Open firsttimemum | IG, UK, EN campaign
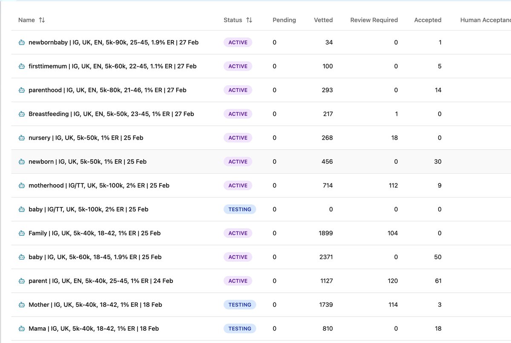This screenshot has width=511, height=343. (x=112, y=66)
